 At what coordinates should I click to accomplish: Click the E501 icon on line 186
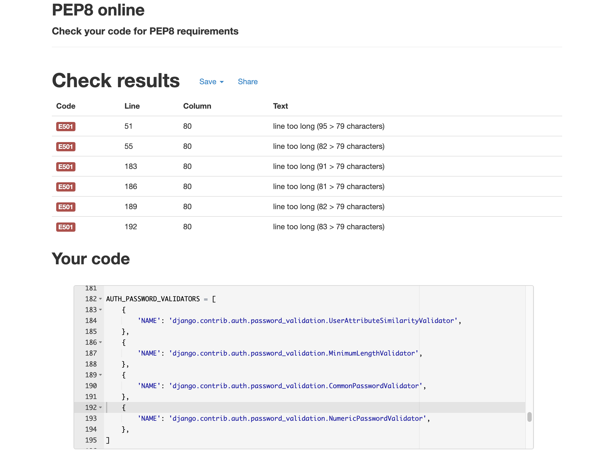[65, 187]
